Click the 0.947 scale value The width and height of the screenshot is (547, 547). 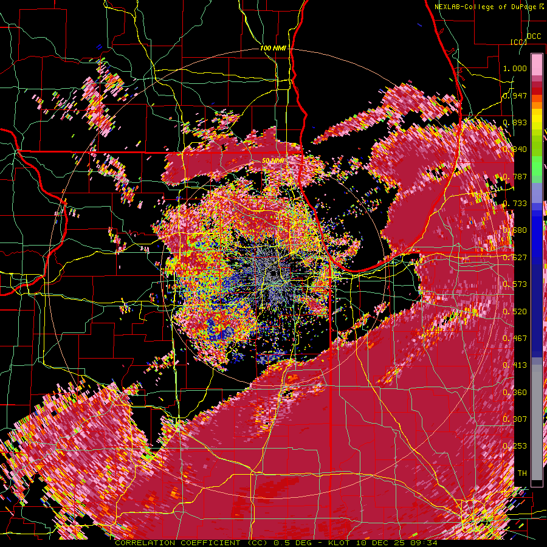pos(515,95)
